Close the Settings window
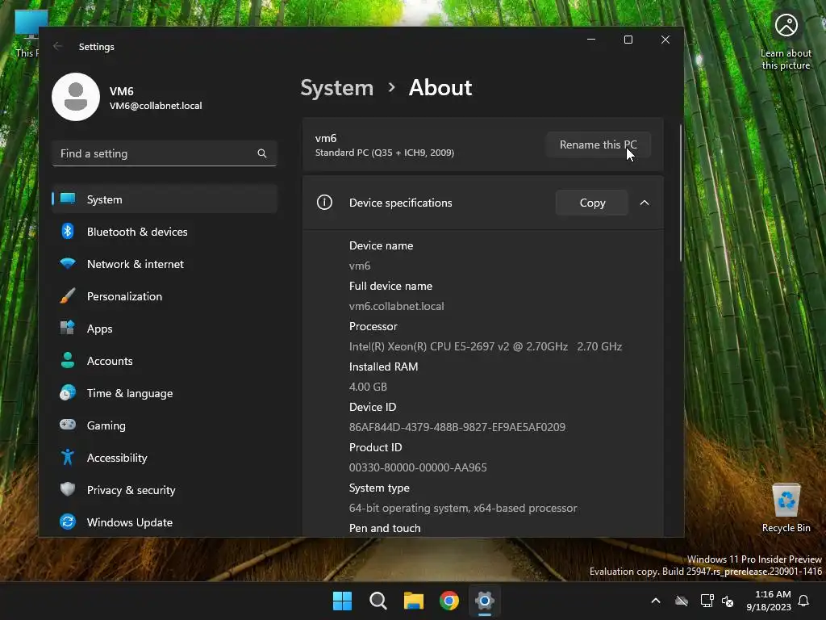 [665, 40]
